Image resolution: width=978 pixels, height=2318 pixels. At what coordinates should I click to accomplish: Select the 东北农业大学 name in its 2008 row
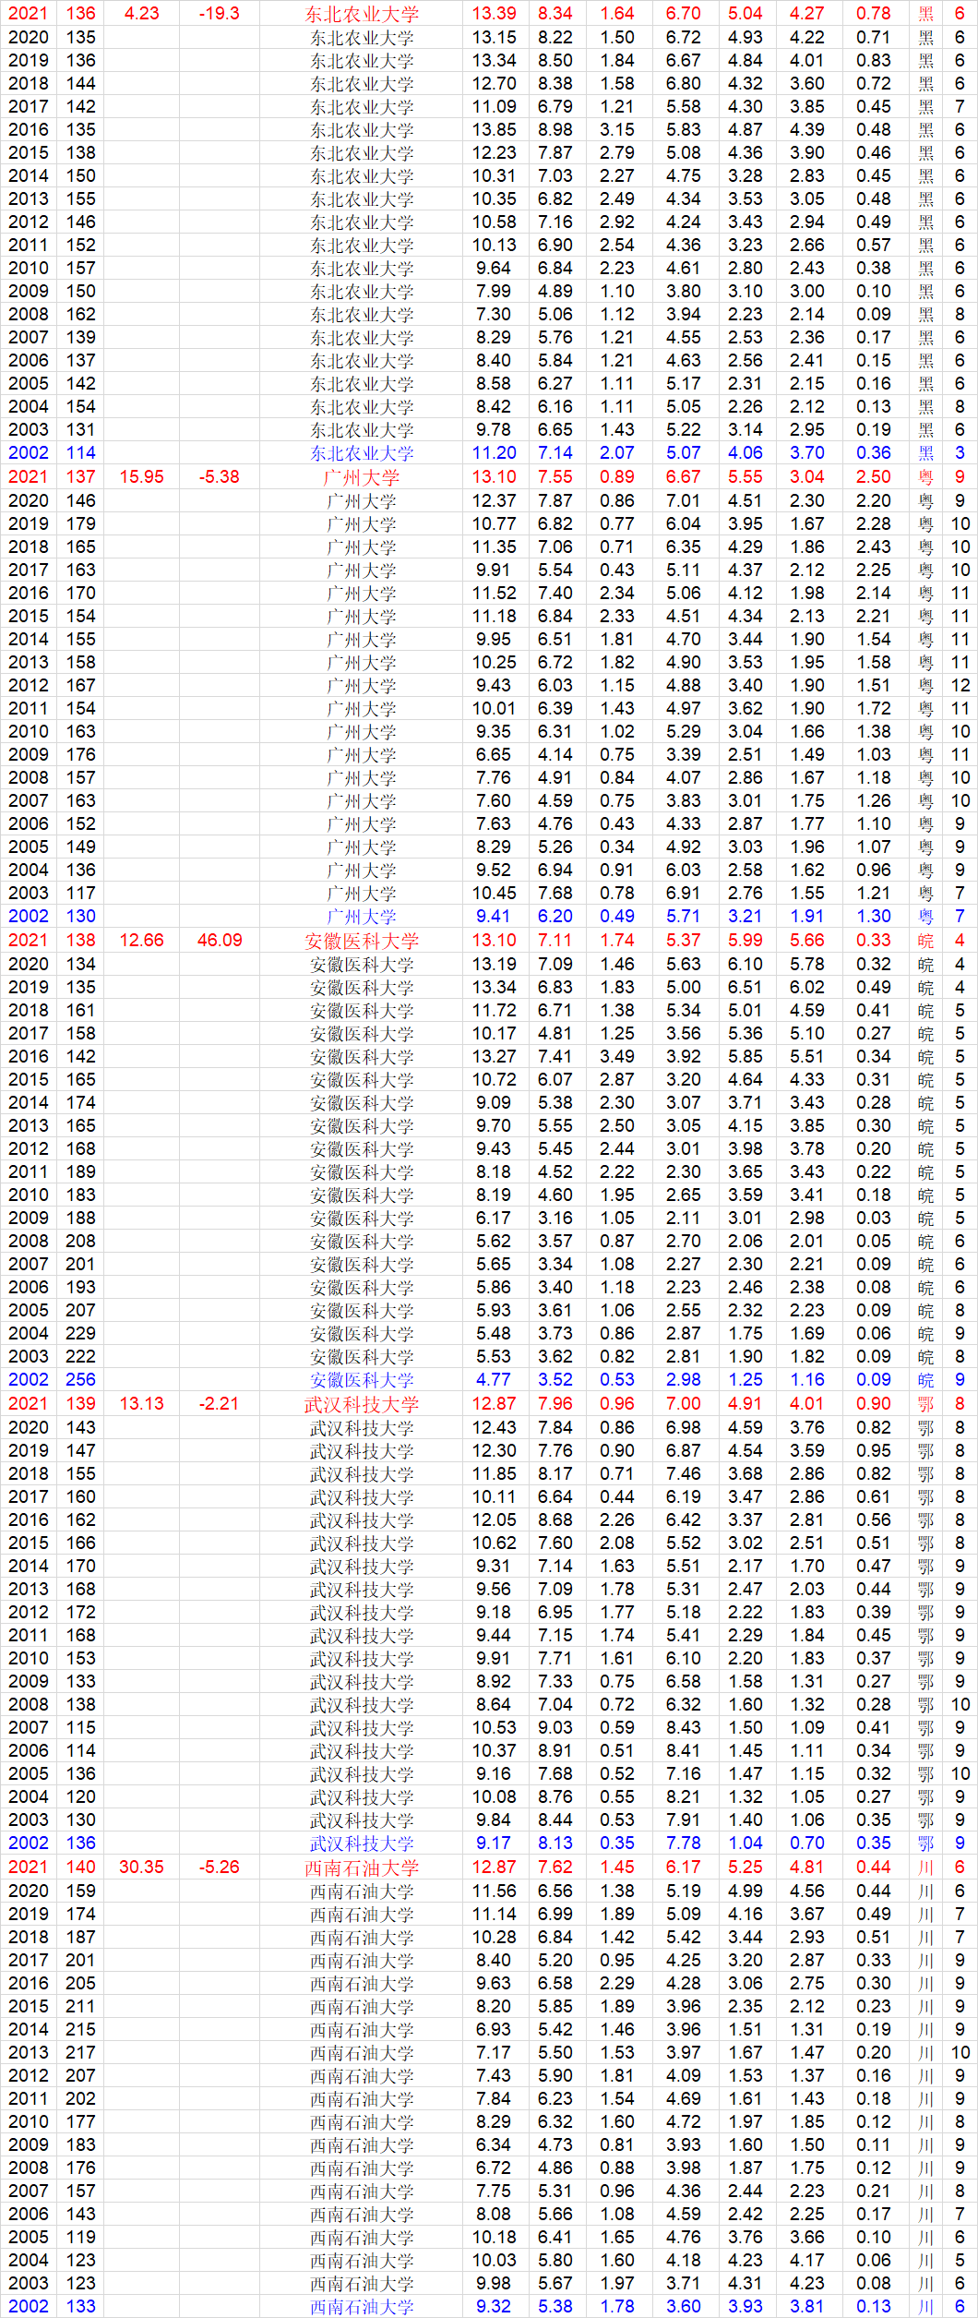pos(362,315)
